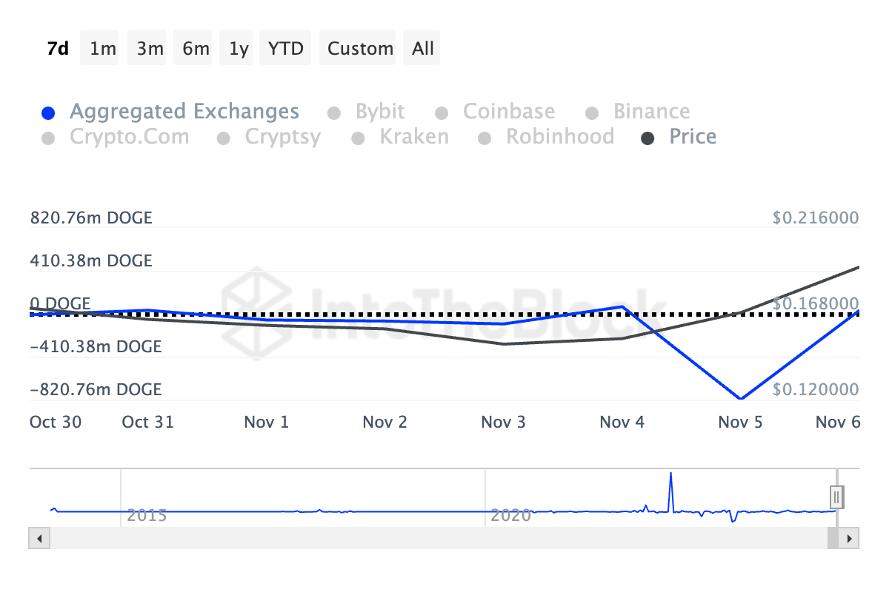889x592 pixels.
Task: Select the 7d time range
Action: (58, 49)
